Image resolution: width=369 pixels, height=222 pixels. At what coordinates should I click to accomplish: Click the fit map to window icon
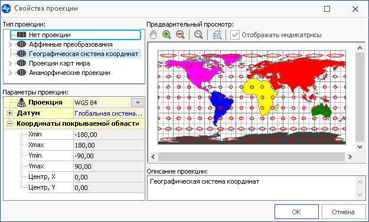(217, 35)
